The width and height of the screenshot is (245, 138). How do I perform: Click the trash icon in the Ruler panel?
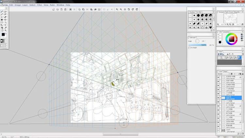pyautogui.click(x=242, y=54)
